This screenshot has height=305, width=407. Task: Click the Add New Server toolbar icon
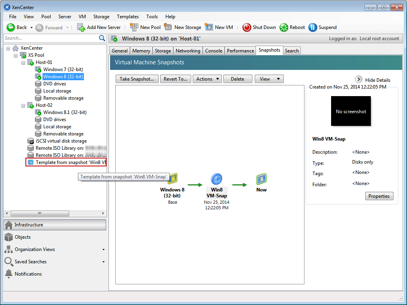[x=81, y=27]
